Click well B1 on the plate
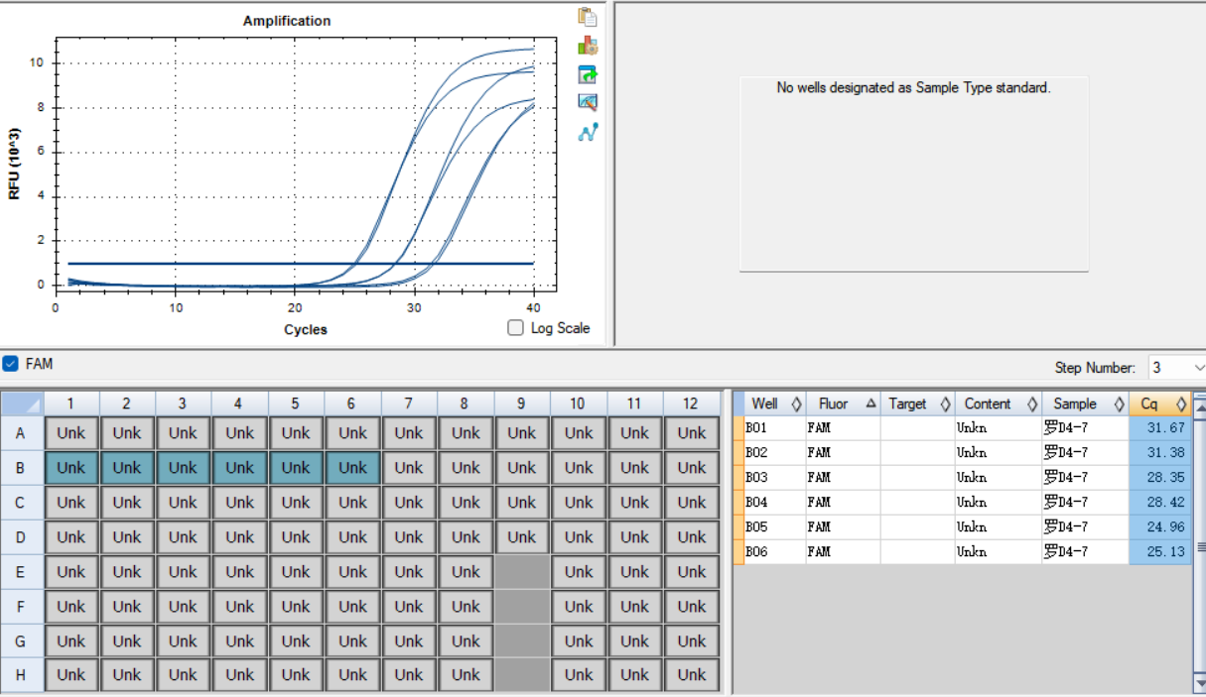The height and width of the screenshot is (697, 1206). coord(70,468)
